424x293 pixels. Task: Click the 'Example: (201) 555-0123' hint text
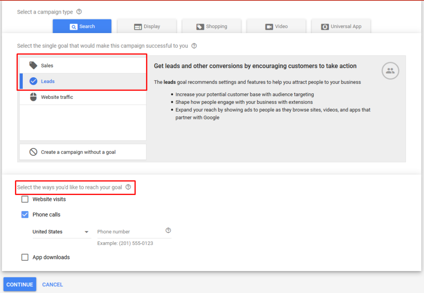[125, 243]
